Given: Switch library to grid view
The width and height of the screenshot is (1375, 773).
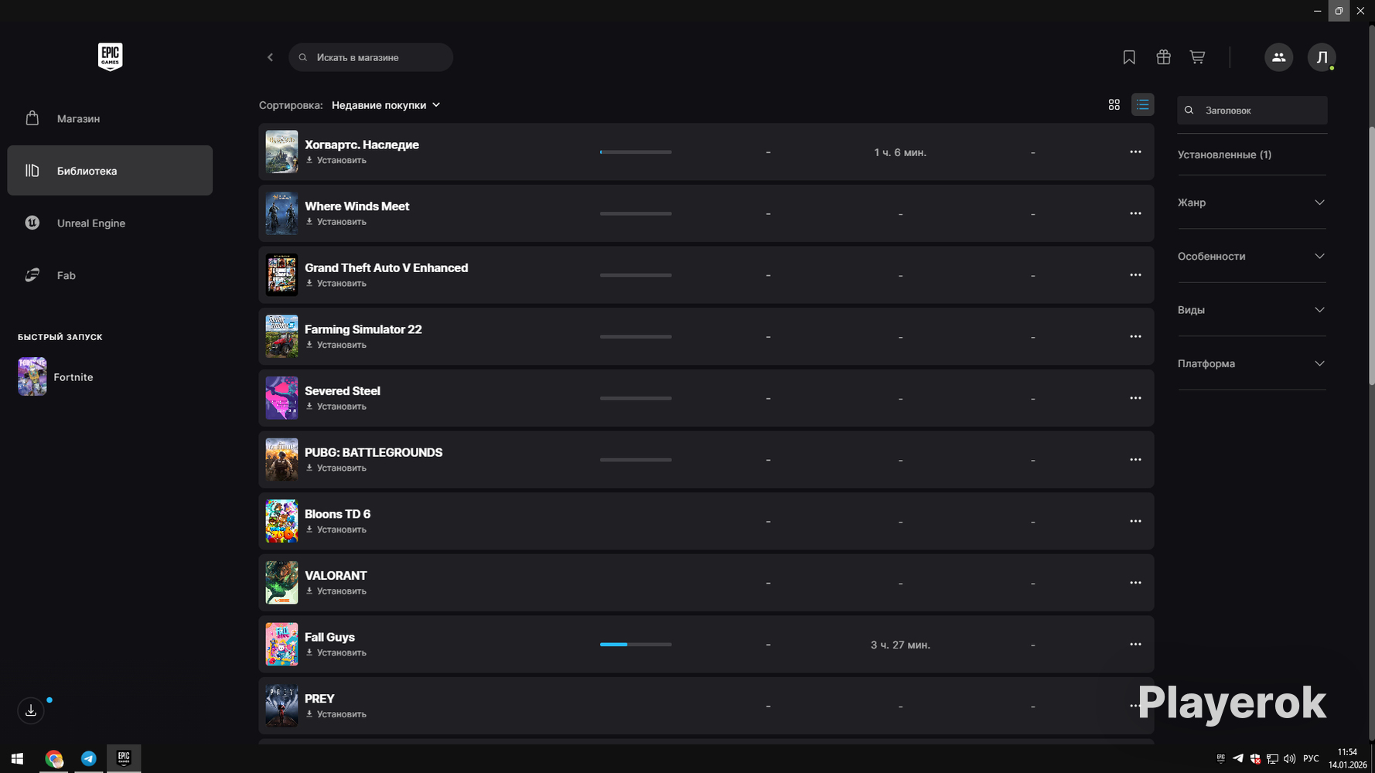Looking at the screenshot, I should (x=1114, y=104).
